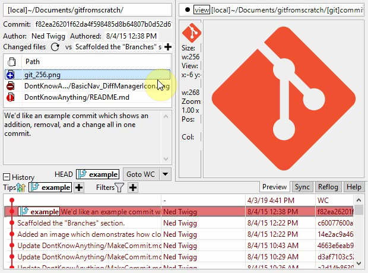Click the vs Scaffolded the "Branches" comparison field

[118, 47]
